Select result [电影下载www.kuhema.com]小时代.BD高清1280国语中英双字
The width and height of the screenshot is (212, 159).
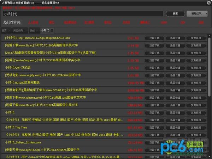click(45, 98)
